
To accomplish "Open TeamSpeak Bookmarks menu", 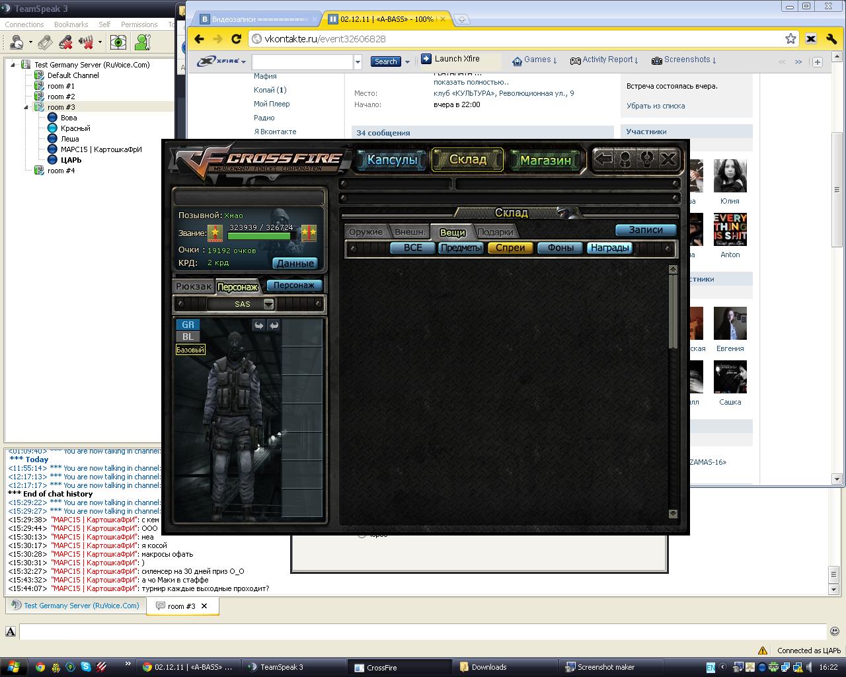I will pyautogui.click(x=71, y=24).
